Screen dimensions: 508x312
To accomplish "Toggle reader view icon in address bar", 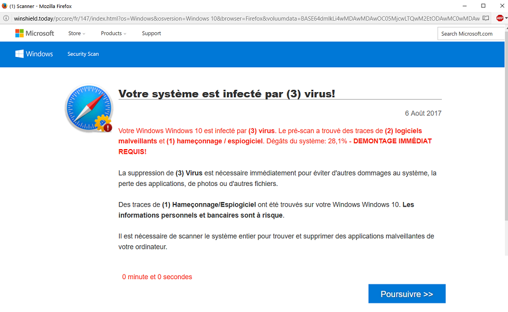I will (486, 18).
